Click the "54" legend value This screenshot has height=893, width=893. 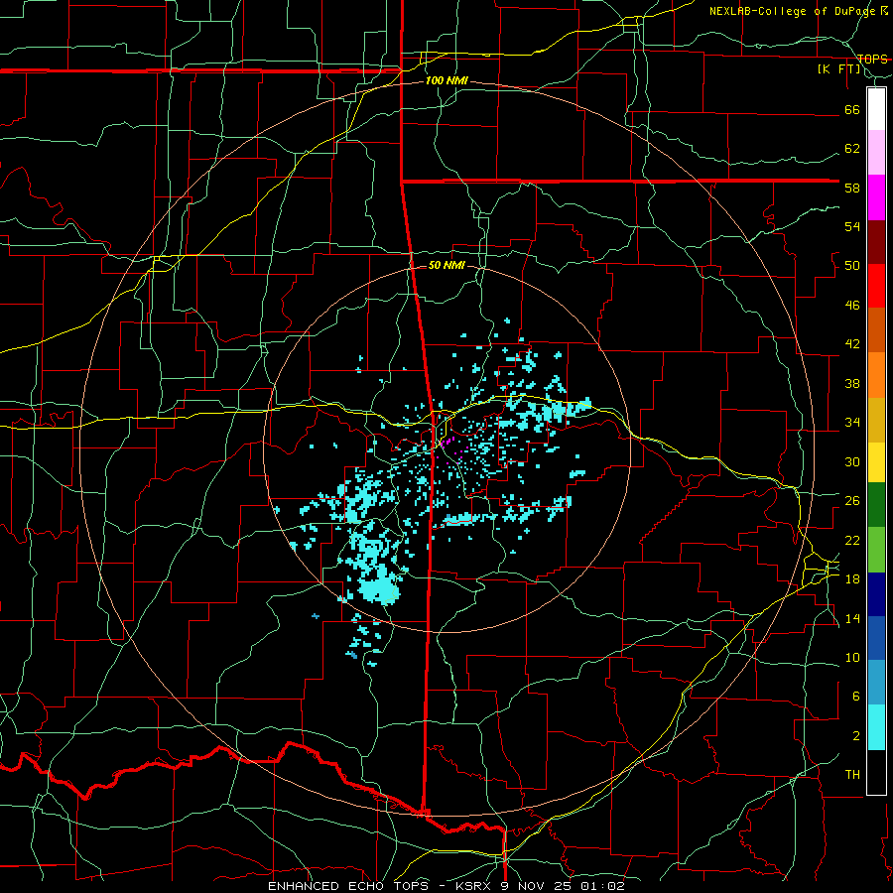852,226
